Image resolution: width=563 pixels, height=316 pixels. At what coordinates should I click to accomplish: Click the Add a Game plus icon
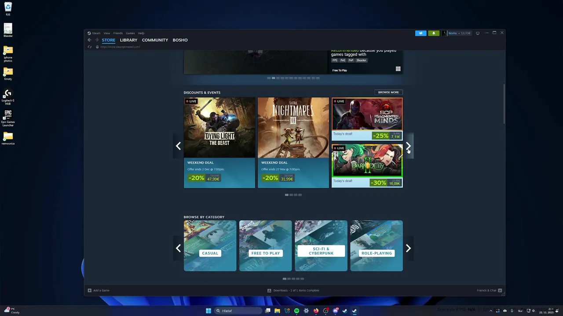(x=90, y=290)
